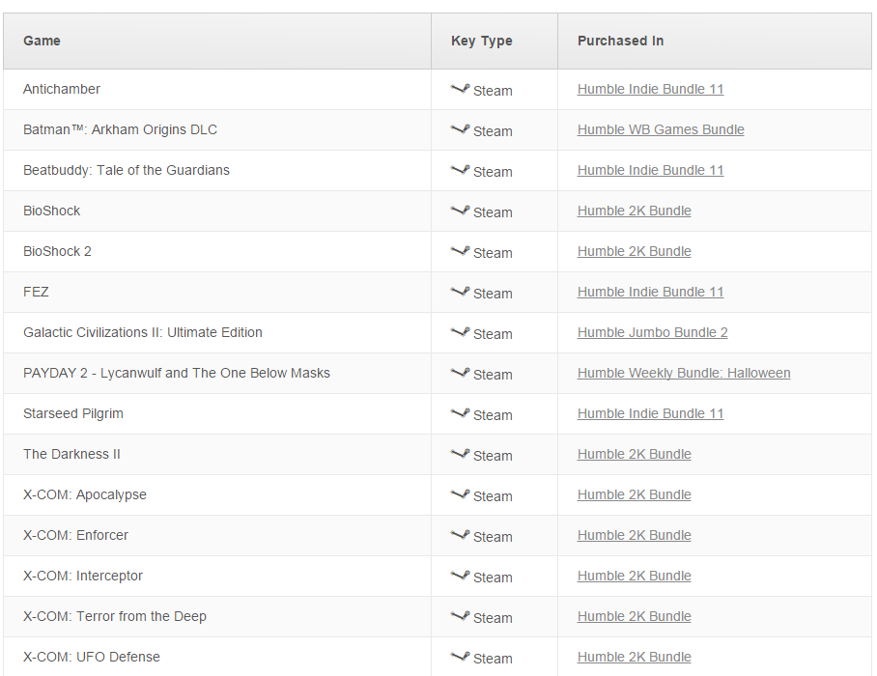Open the Humble WB Games Bundle link
Viewport: 877px width, 676px height.
[661, 129]
